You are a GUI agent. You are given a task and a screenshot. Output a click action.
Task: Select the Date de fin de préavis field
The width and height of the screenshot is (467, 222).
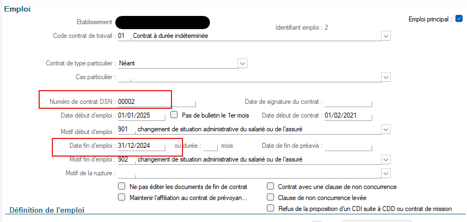(x=348, y=146)
